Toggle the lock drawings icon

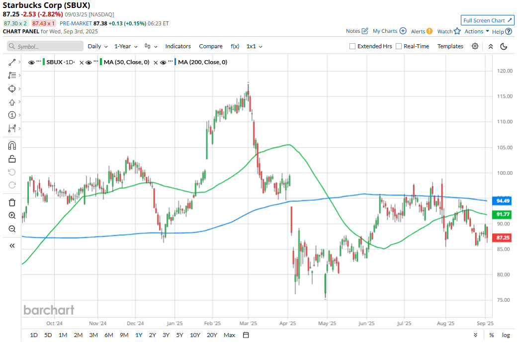[x=12, y=159]
